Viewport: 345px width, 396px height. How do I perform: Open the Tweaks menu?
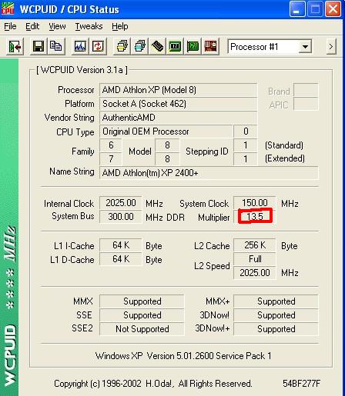click(x=89, y=26)
